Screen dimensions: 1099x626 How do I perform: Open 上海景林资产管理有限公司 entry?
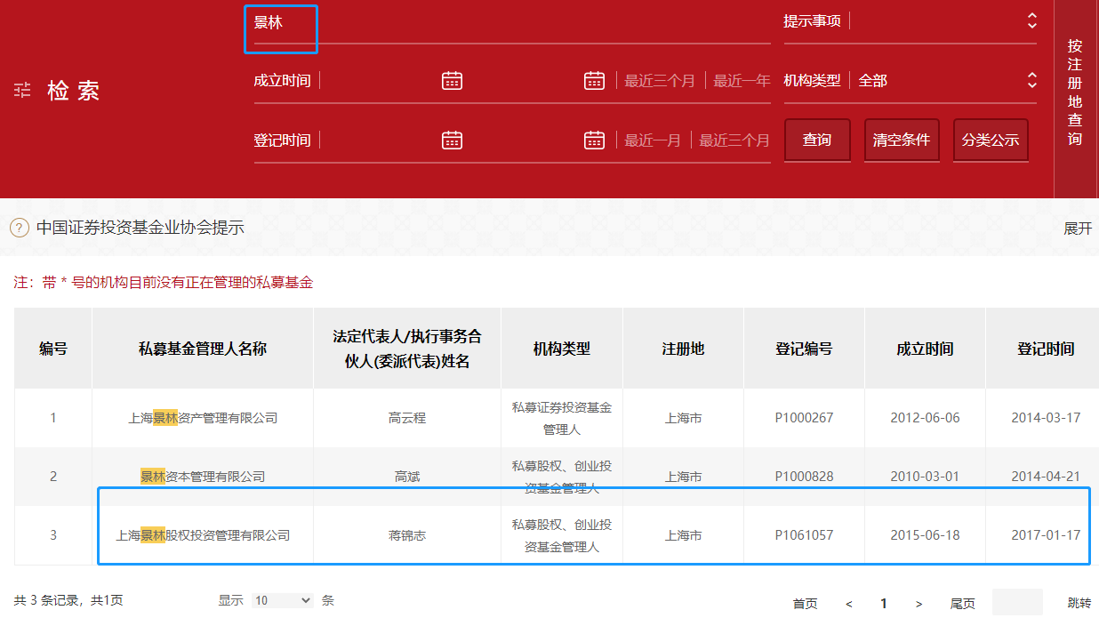[x=203, y=417]
